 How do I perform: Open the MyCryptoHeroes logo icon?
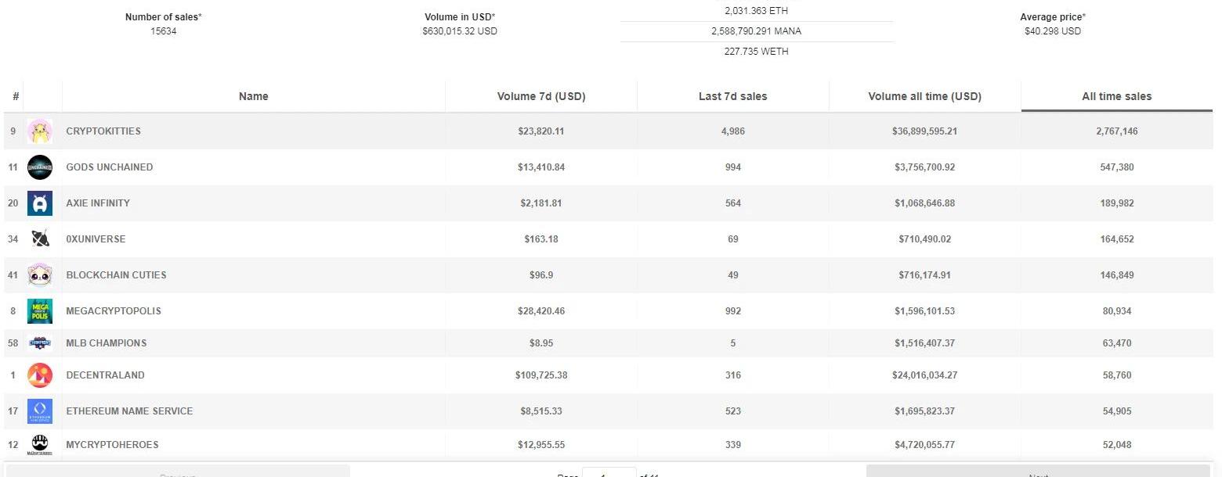click(40, 445)
